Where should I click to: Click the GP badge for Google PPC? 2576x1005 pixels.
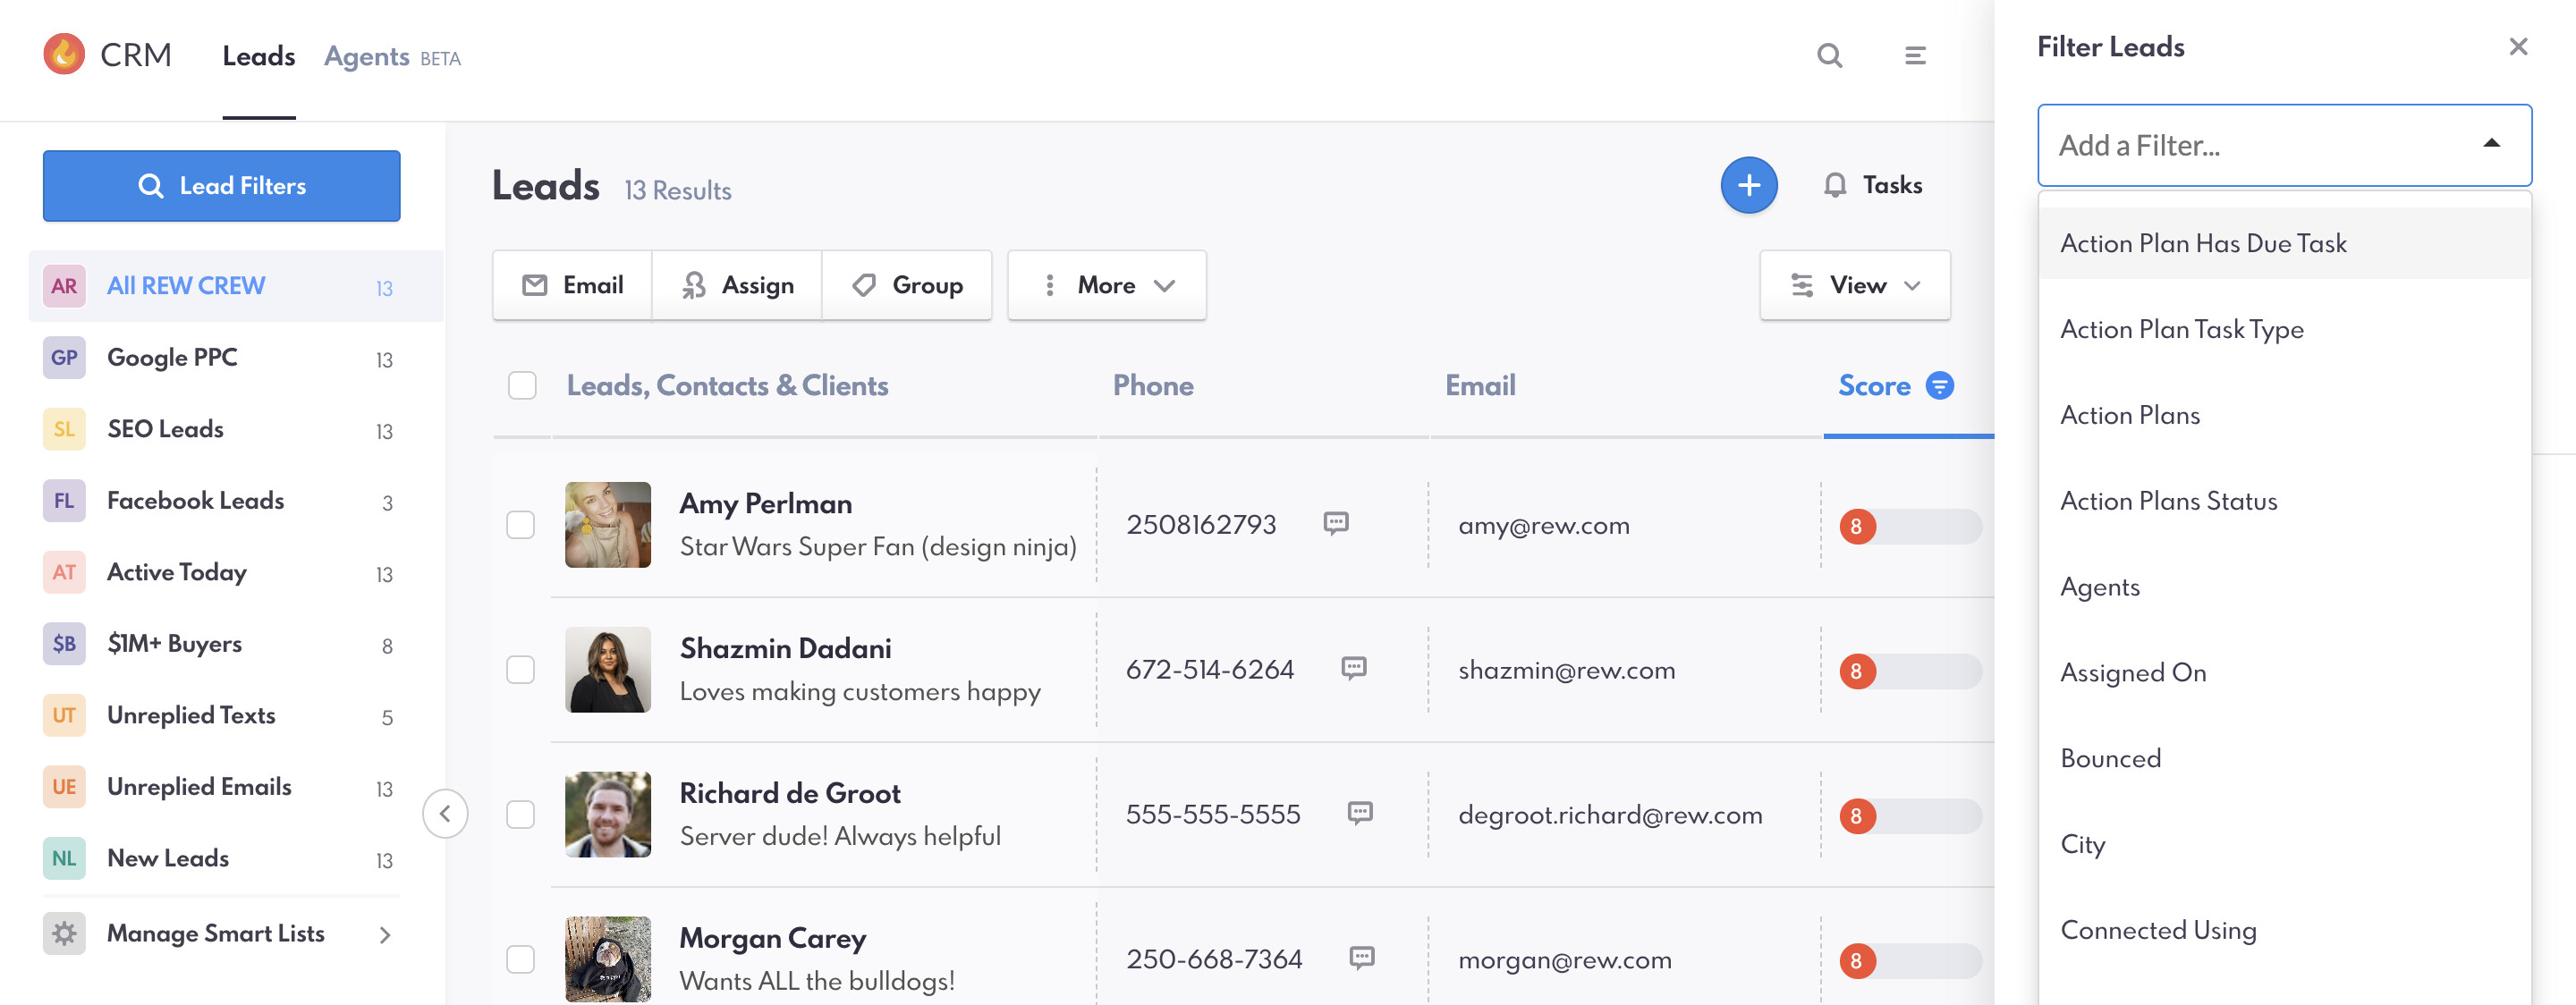(x=64, y=358)
